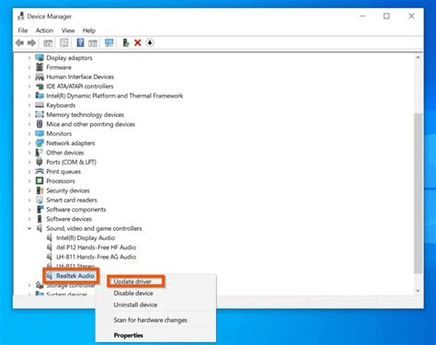
Task: Expand the Software devices node
Action: (x=29, y=219)
